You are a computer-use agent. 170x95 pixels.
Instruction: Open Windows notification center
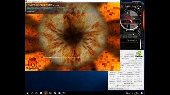pyautogui.click(x=142, y=93)
